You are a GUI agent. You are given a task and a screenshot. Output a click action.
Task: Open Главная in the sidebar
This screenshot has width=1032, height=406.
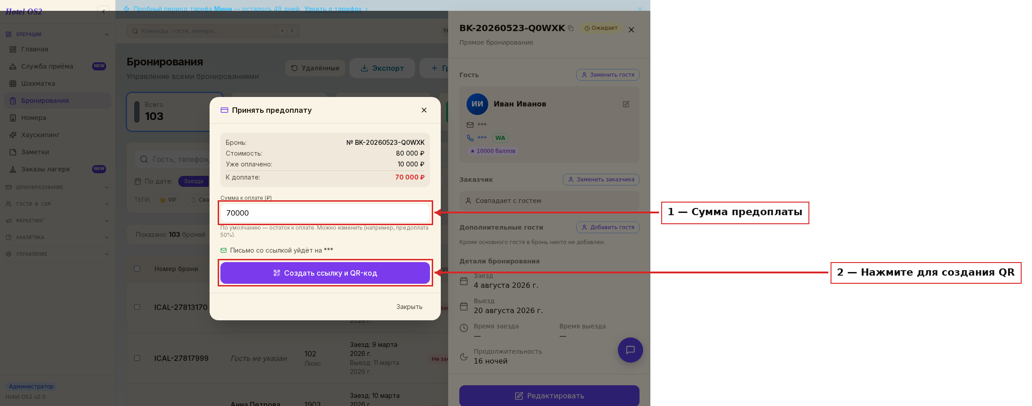click(57, 49)
